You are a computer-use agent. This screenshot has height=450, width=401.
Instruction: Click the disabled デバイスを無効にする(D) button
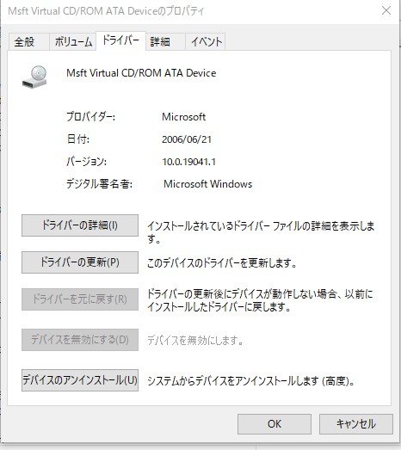coord(80,340)
